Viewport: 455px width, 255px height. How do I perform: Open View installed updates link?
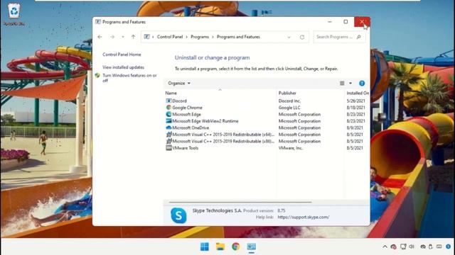[x=123, y=67]
